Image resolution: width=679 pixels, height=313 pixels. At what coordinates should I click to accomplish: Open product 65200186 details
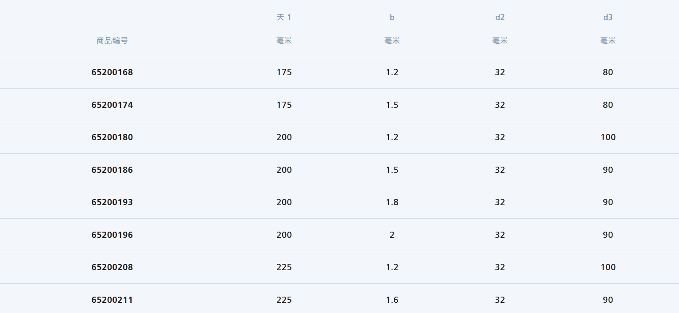click(112, 170)
